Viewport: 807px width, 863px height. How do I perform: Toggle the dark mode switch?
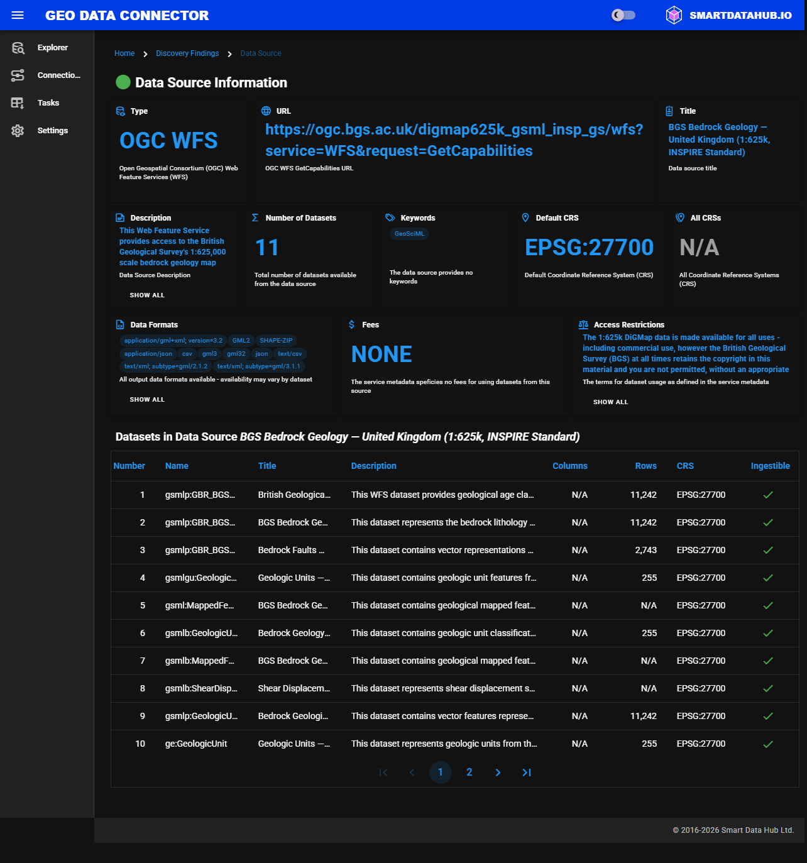(623, 15)
